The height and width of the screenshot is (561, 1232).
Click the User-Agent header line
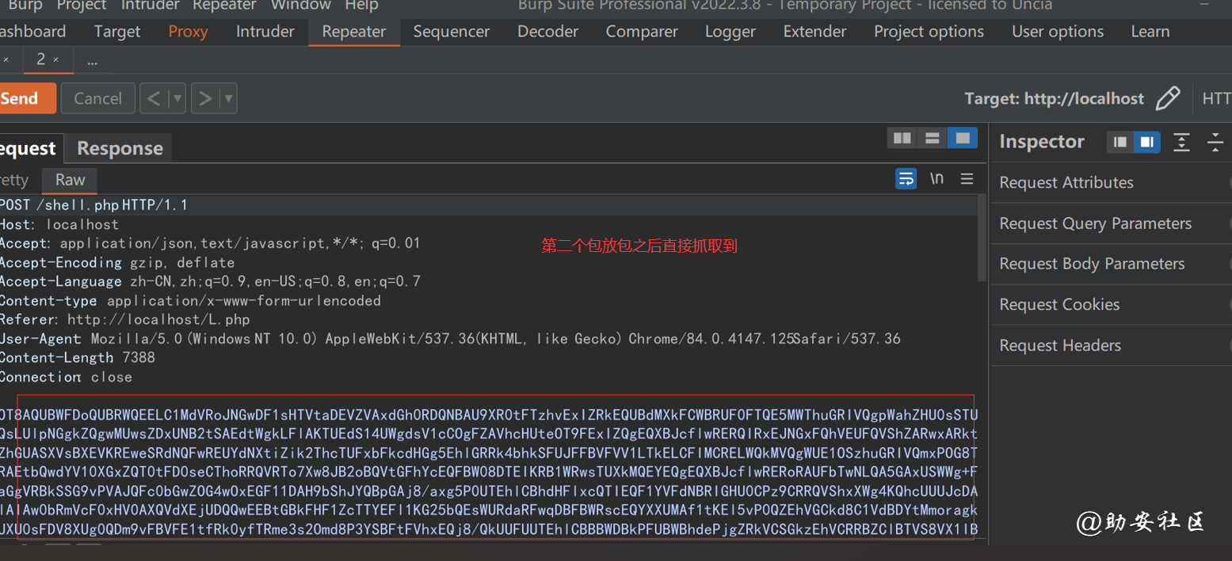(x=450, y=338)
